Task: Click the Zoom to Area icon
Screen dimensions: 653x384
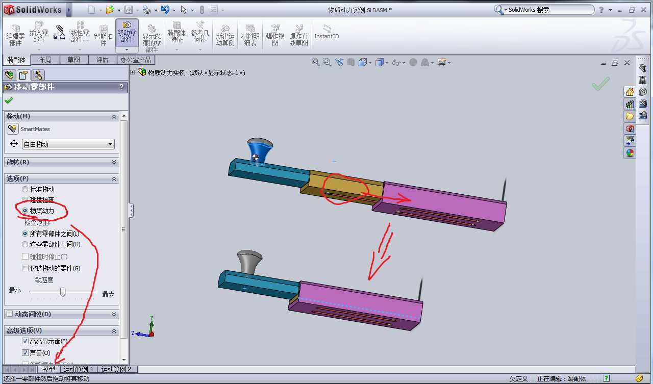Action: click(327, 62)
